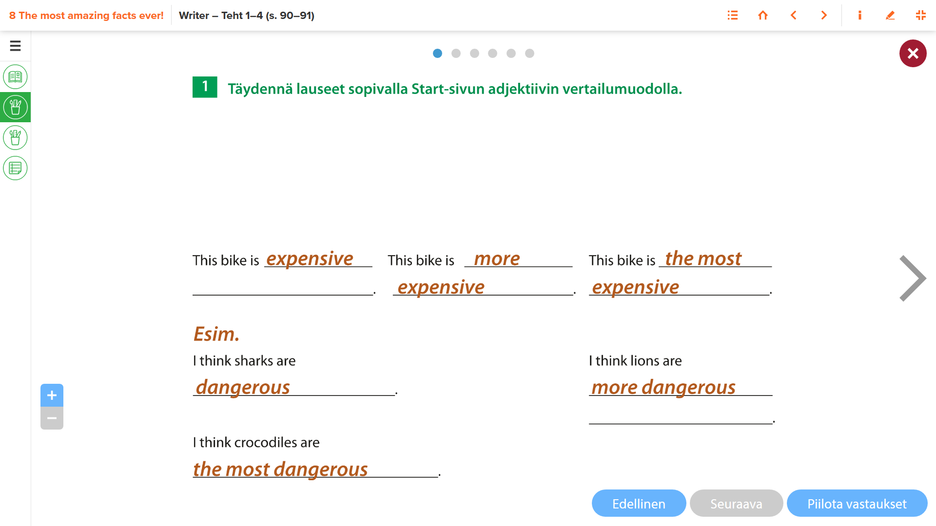Open the notes sheet icon in sidebar

tap(15, 168)
